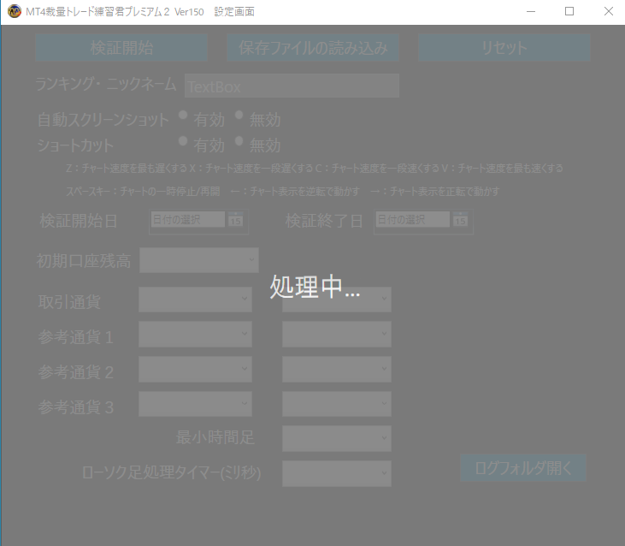This screenshot has height=546, width=625.
Task: Focus the ランキング・ニックネーム text box
Action: (x=292, y=86)
